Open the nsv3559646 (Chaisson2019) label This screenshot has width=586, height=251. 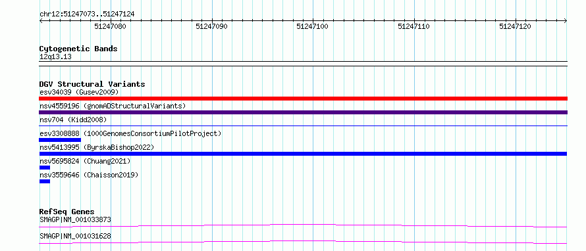[89, 175]
